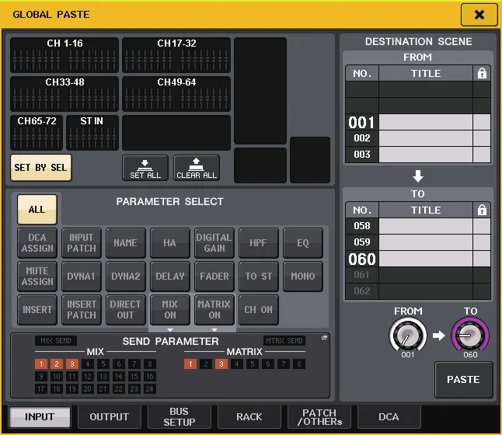Image resolution: width=502 pixels, height=435 pixels.
Task: Select scene 059 in TO list
Action: pos(418,242)
